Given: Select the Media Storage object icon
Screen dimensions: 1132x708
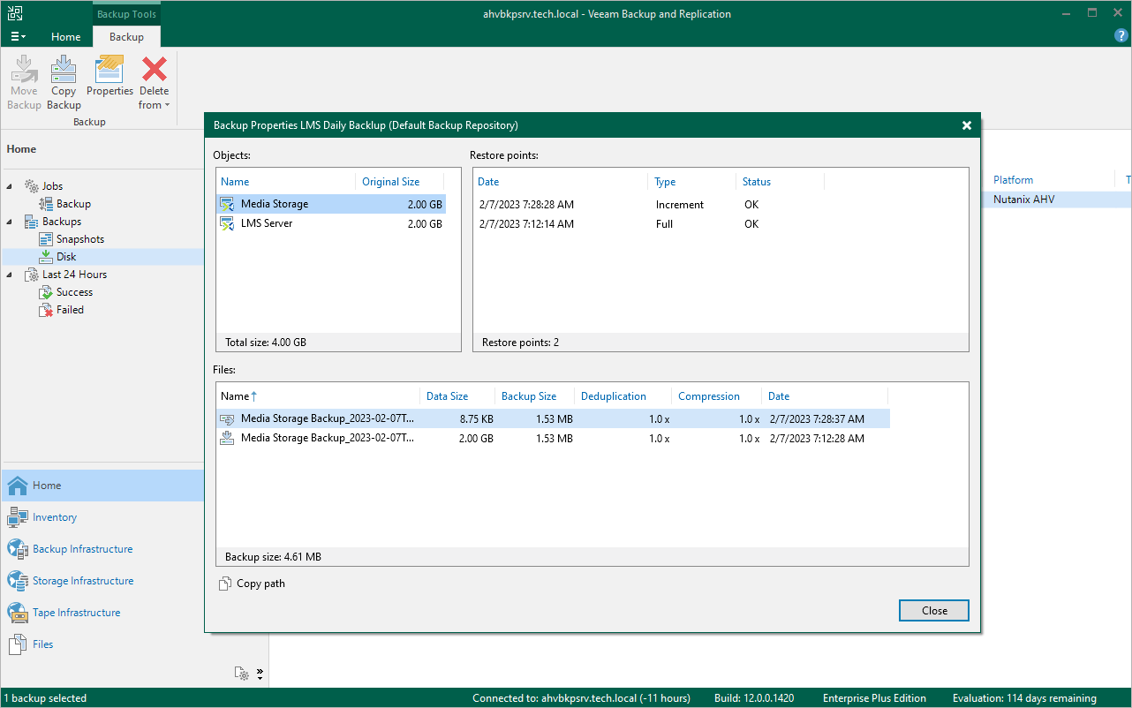Looking at the screenshot, I should coord(227,205).
